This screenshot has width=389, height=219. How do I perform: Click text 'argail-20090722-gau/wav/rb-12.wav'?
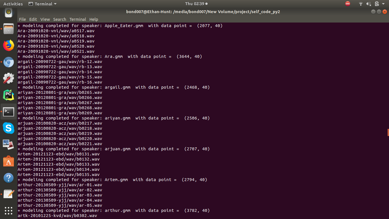60,62
